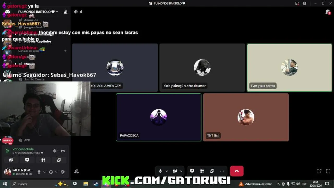Open voice connection details via 'Voz conectada'
334x188 pixels.
coord(23,149)
